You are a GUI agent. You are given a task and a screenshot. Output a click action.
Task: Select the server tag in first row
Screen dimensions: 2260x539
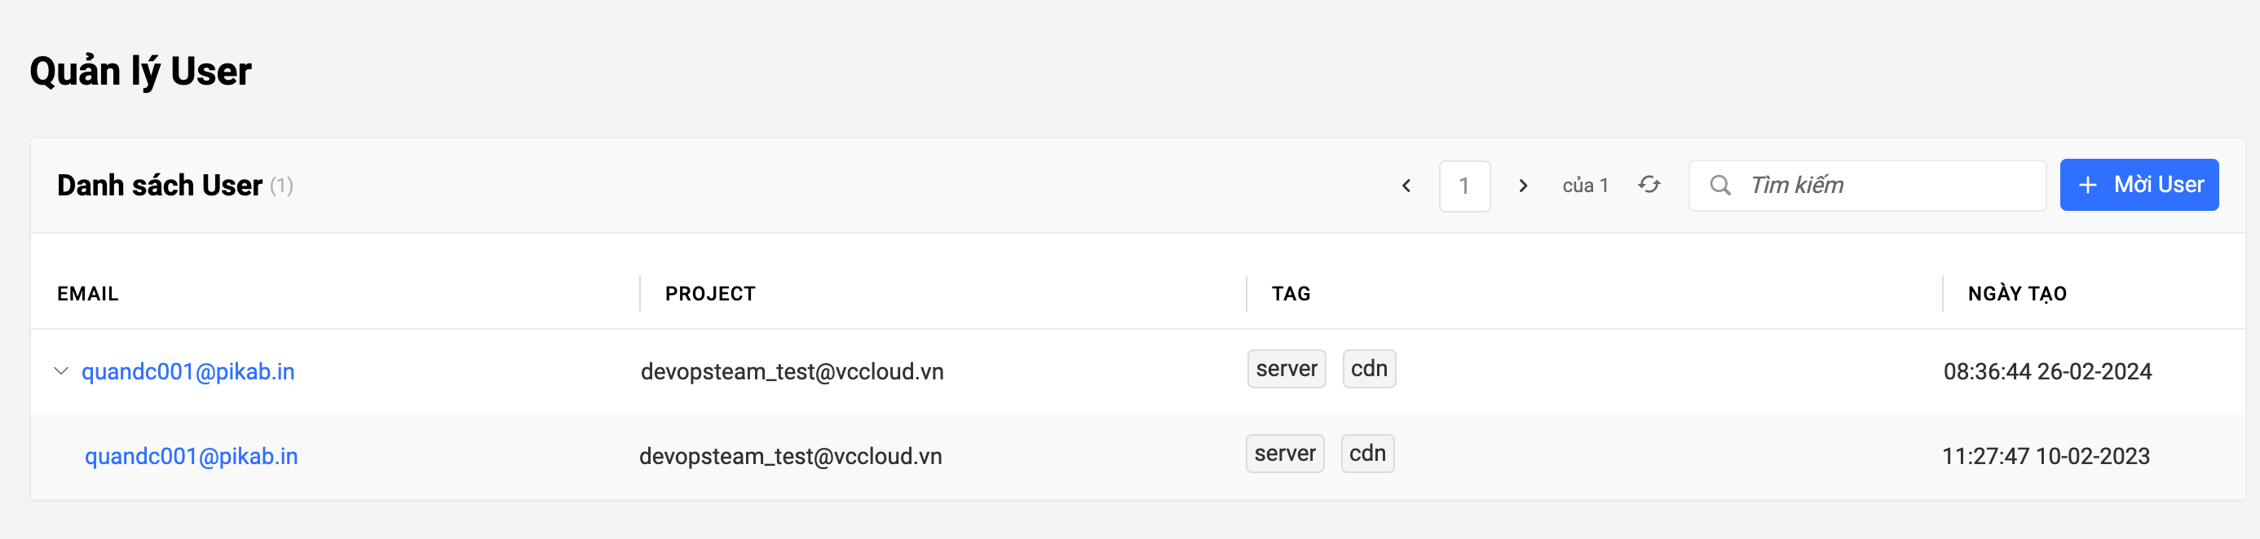(1287, 369)
